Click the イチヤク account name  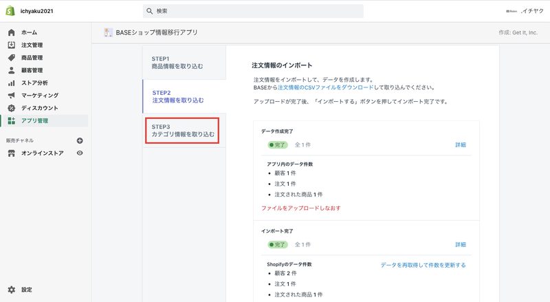(x=532, y=11)
